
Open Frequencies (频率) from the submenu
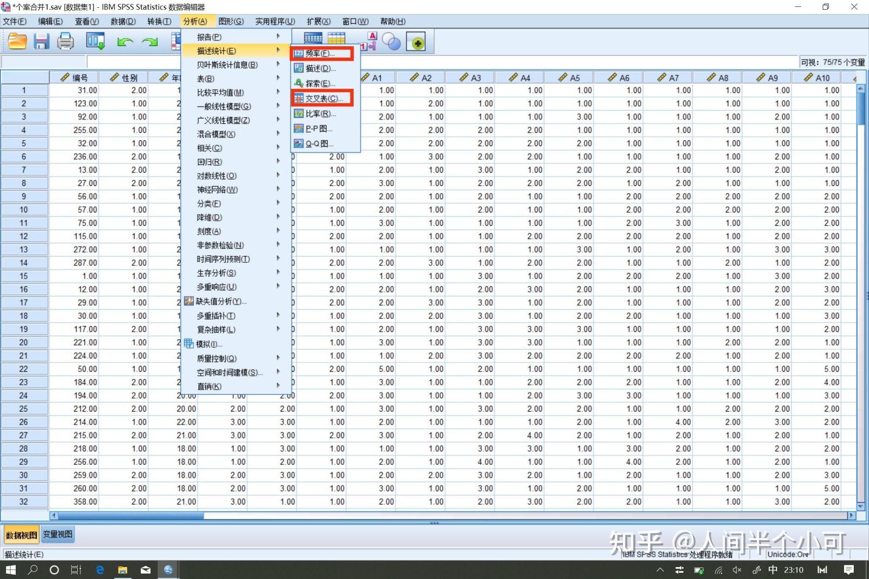click(x=321, y=53)
